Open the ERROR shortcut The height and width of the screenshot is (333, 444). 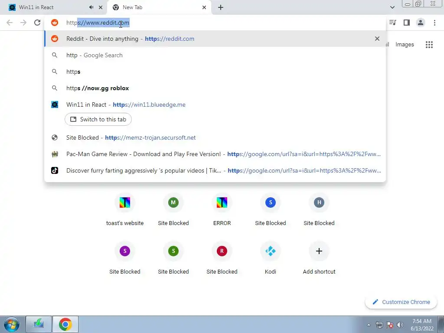tap(222, 210)
